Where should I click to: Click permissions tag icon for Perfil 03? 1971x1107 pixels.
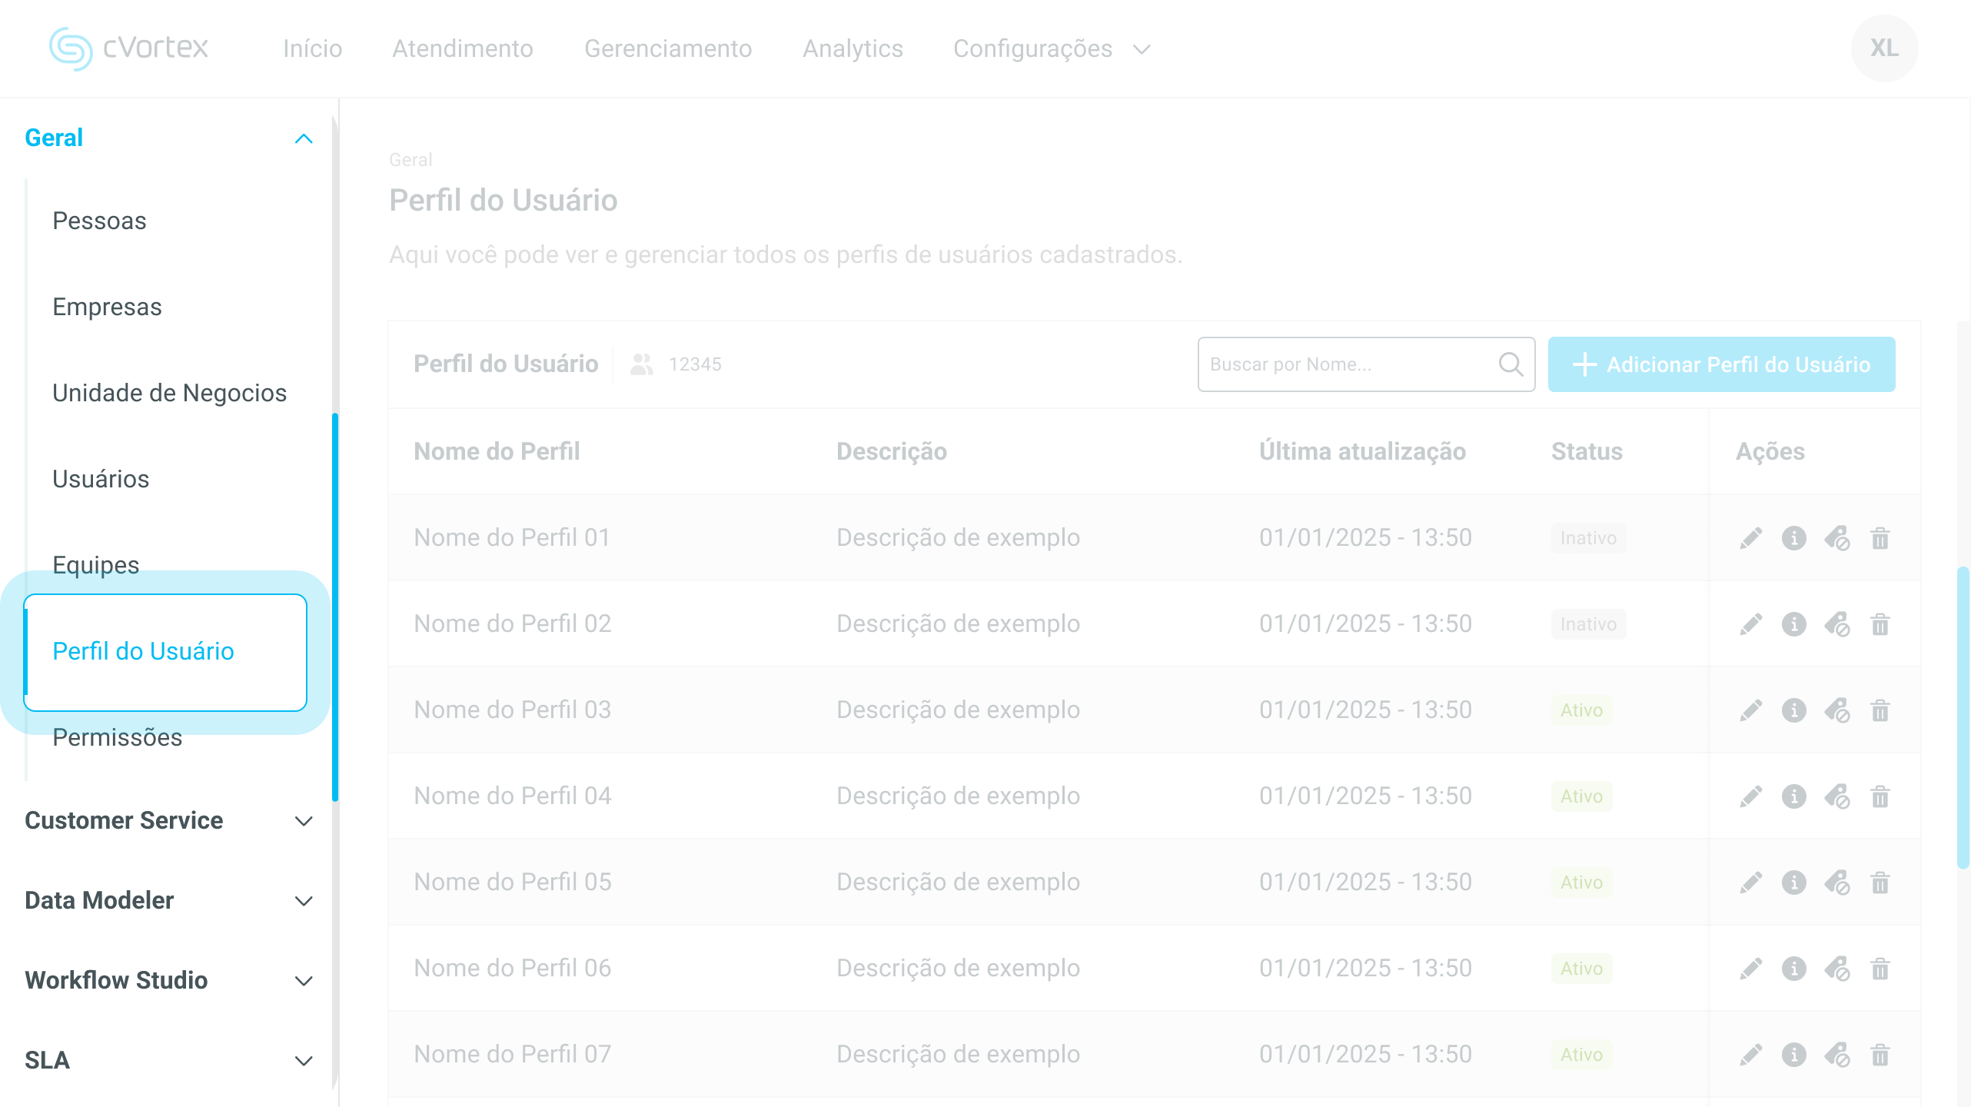1837,710
